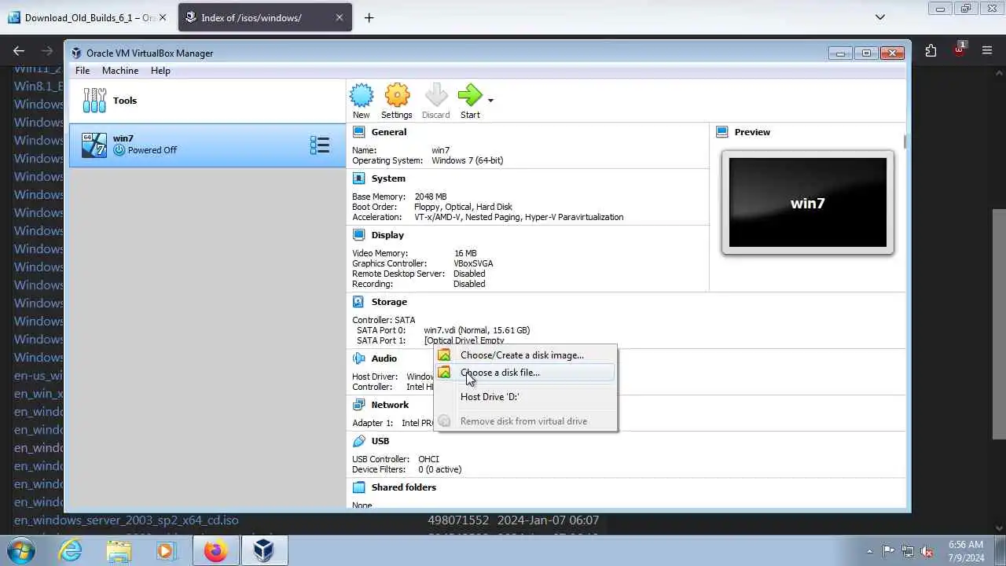
Task: Show hidden system tray icons arrow
Action: tap(869, 551)
